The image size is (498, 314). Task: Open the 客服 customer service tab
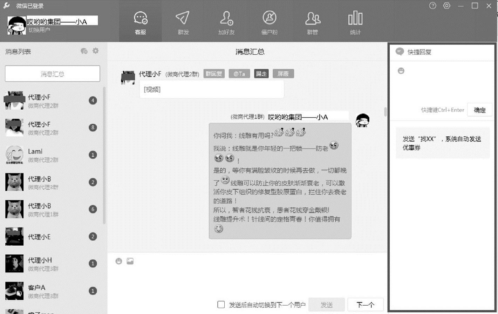pos(141,23)
